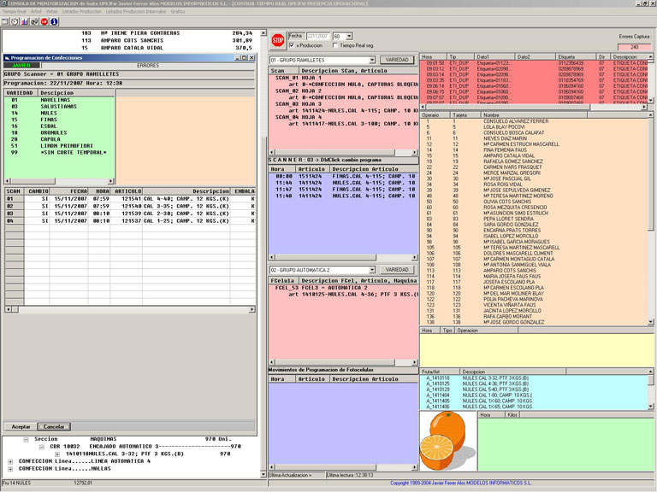
Task: Open the Arbol menu
Action: [36, 12]
